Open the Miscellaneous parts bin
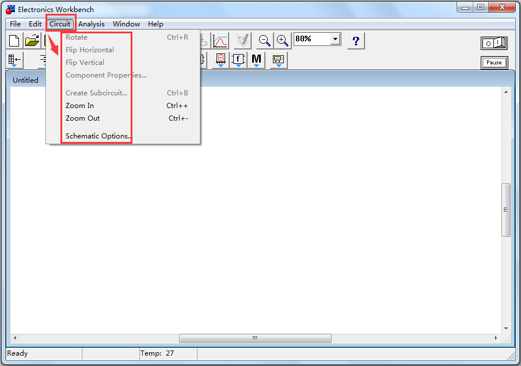Screen dimensions: 521x366 click(x=257, y=60)
